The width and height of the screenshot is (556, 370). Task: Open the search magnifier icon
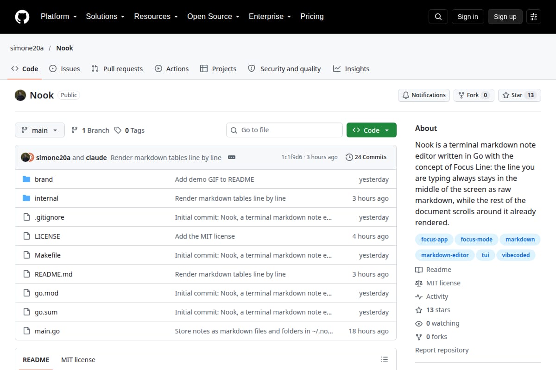(x=438, y=17)
